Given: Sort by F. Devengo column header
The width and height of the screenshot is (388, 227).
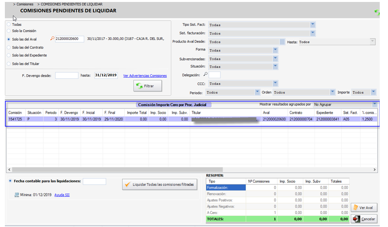Looking at the screenshot, I should coord(70,112).
